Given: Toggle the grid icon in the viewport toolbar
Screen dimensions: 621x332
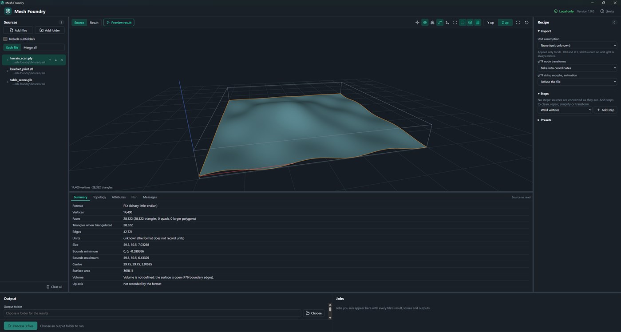Looking at the screenshot, I should [x=478, y=23].
